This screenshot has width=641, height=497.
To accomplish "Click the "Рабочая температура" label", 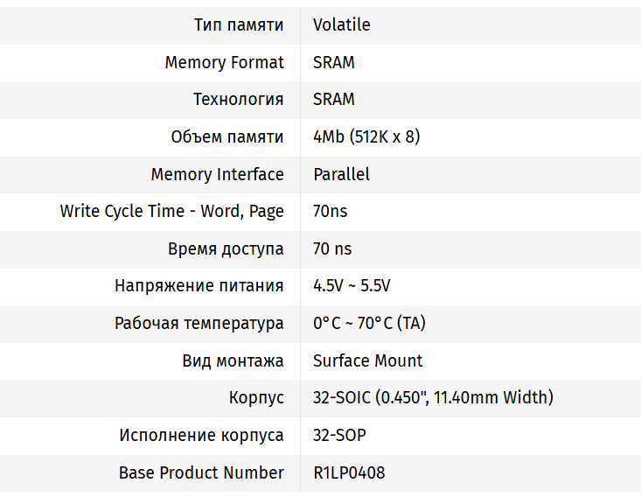I will 199,323.
